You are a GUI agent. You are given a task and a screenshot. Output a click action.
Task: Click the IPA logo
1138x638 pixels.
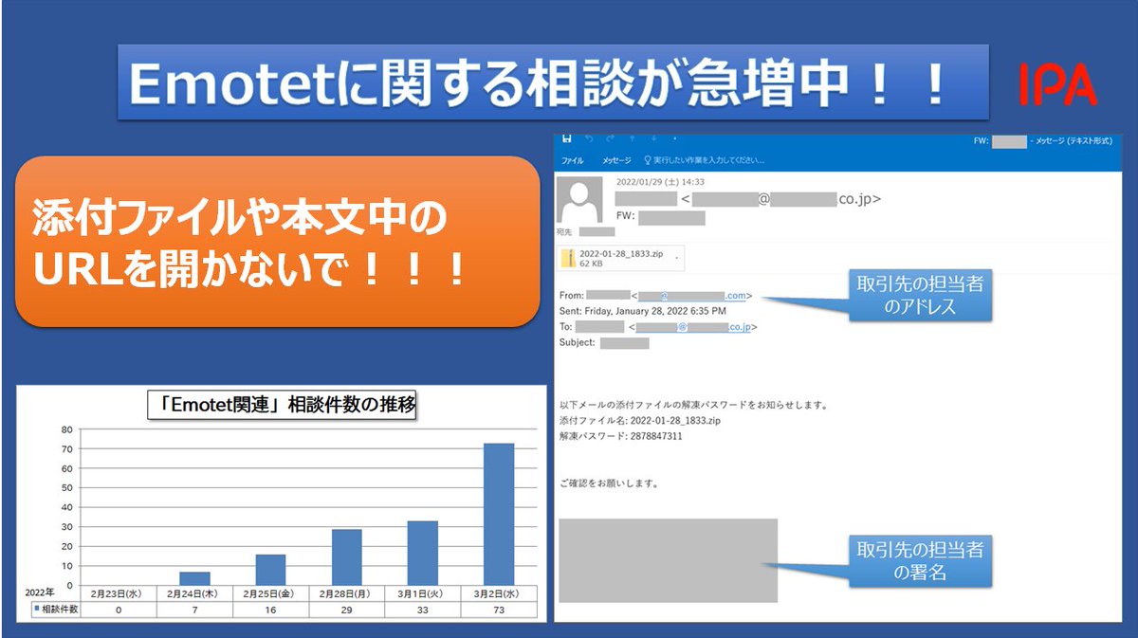[x=1058, y=86]
